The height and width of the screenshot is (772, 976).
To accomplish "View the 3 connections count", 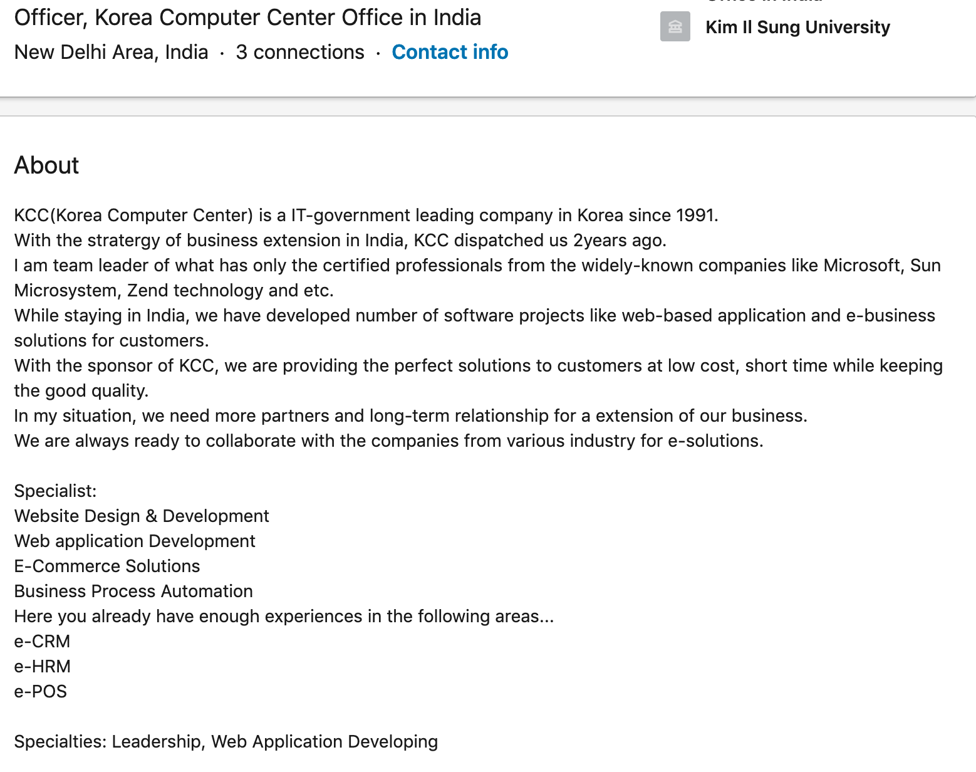I will [299, 52].
